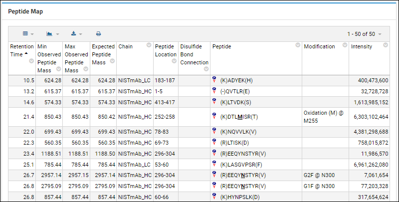Click the print icon in toolbar
The height and width of the screenshot is (202, 399).
pos(98,34)
